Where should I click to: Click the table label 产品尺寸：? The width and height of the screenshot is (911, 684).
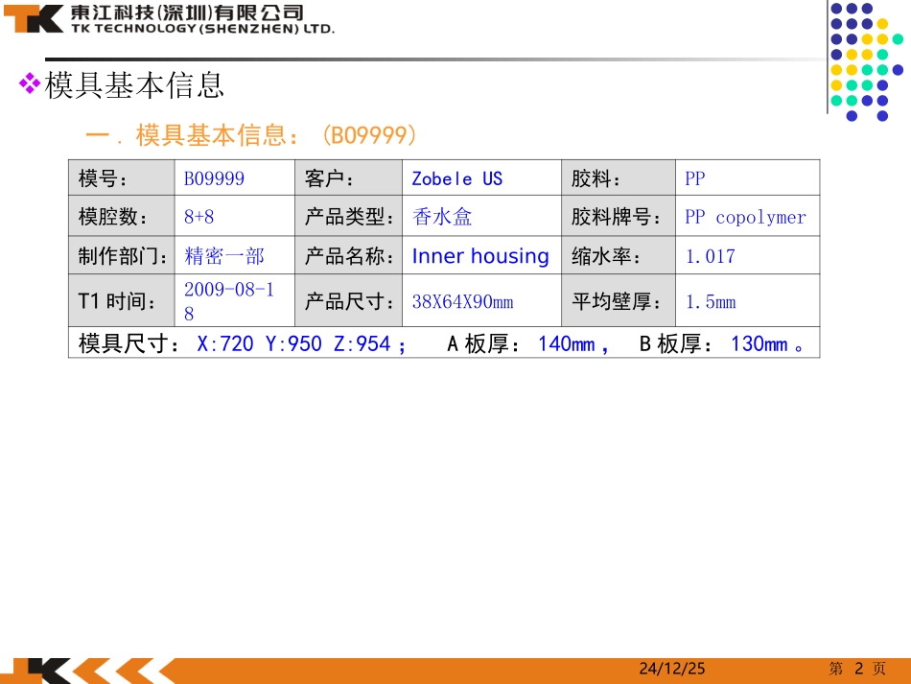[349, 301]
